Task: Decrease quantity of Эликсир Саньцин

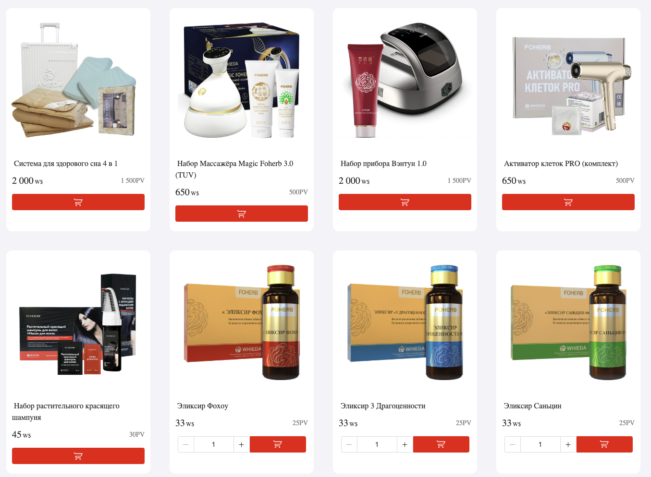Action: 513,444
